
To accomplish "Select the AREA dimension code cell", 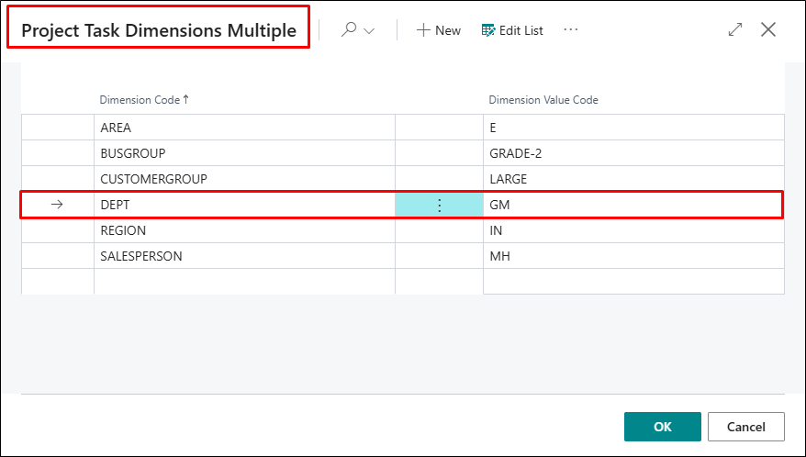I will 116,128.
